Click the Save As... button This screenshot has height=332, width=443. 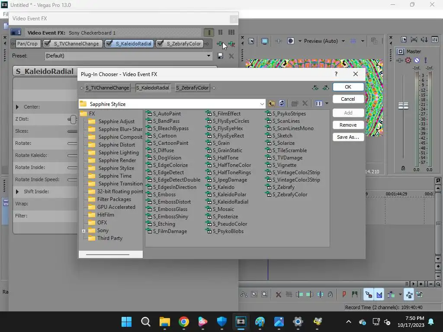(348, 137)
